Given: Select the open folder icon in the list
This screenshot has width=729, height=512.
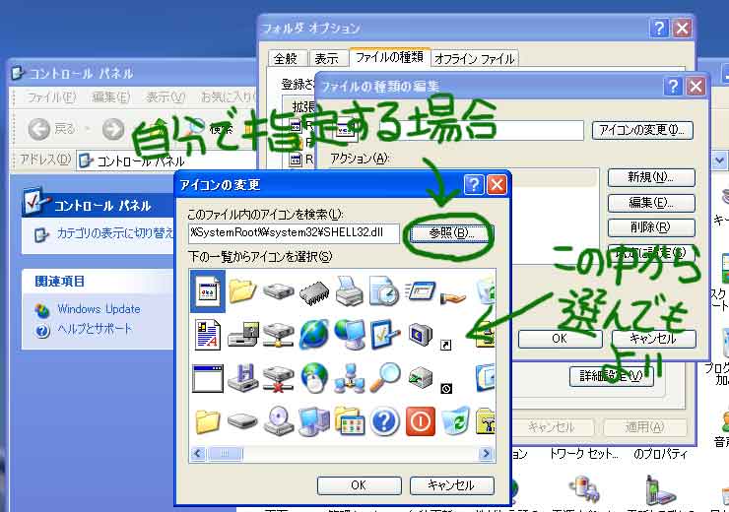Looking at the screenshot, I should tap(242, 290).
